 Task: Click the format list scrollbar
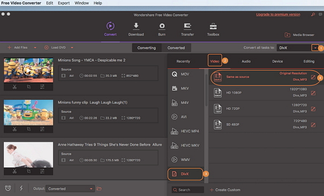point(206,90)
